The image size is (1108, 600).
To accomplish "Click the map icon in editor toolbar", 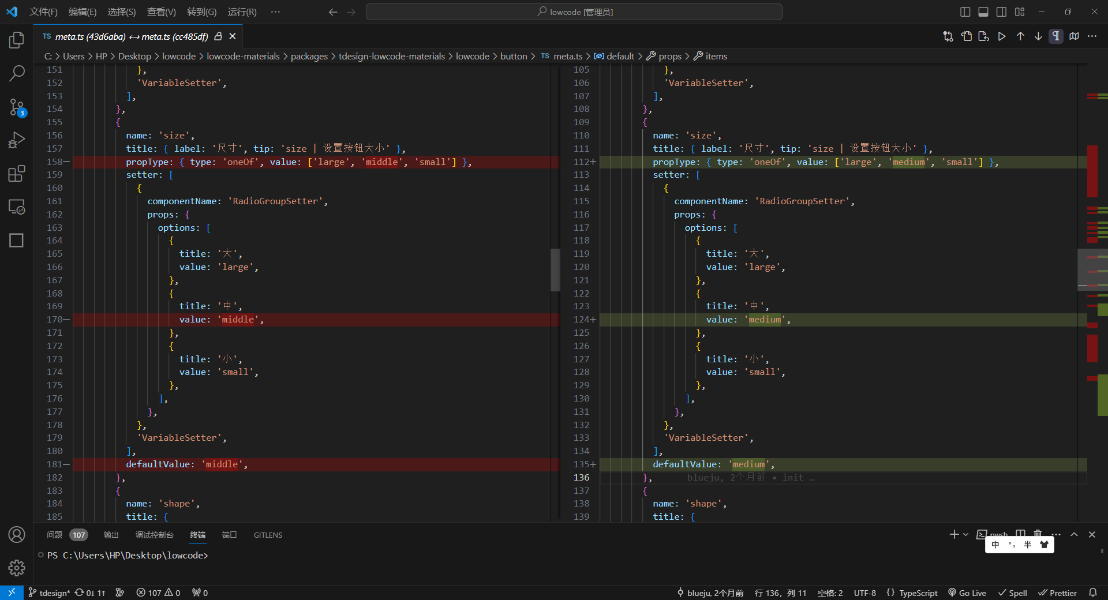I will pyautogui.click(x=1074, y=36).
